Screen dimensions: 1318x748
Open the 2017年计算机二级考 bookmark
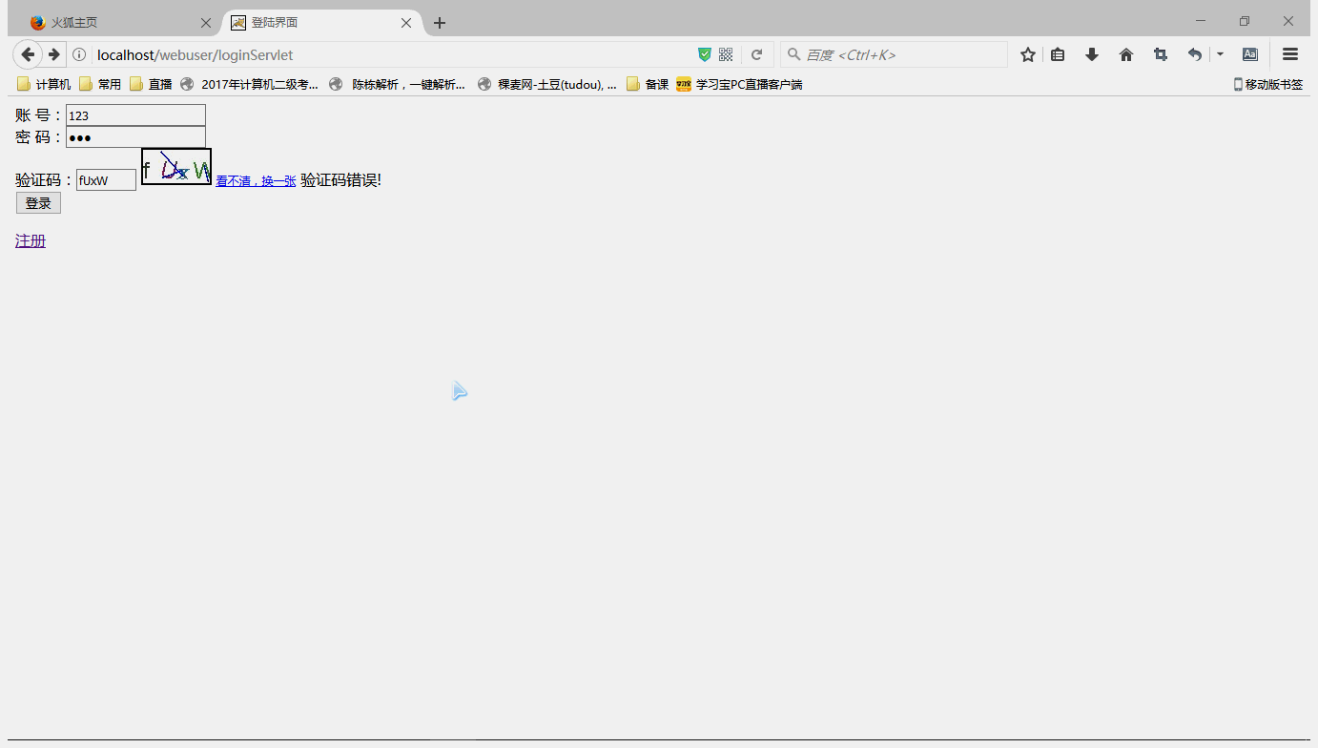pyautogui.click(x=249, y=84)
